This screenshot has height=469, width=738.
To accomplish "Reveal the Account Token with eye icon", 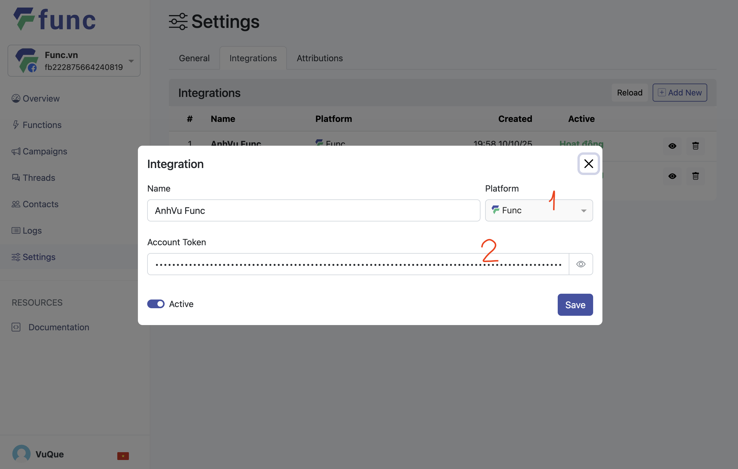I will pyautogui.click(x=580, y=264).
